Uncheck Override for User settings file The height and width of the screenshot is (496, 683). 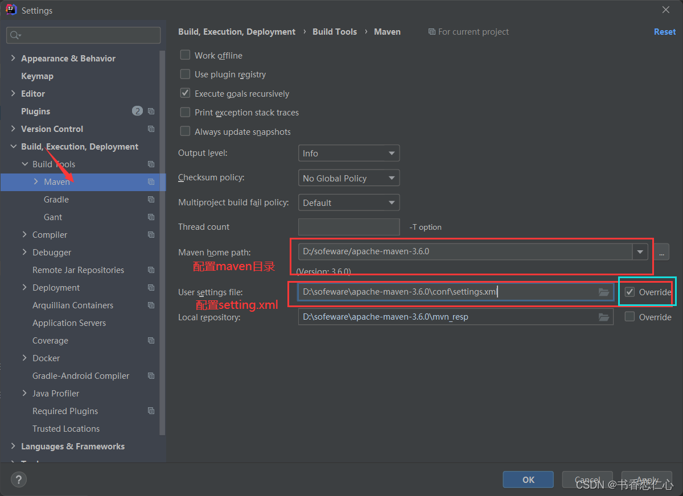coord(629,292)
